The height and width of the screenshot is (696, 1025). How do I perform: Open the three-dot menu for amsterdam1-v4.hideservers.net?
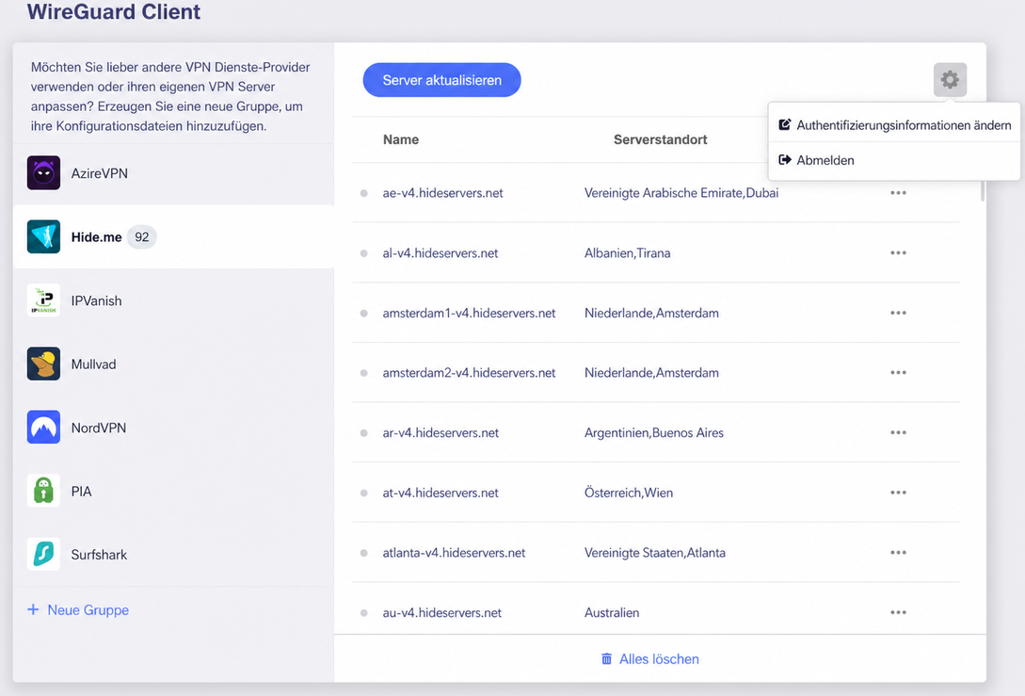click(x=898, y=313)
